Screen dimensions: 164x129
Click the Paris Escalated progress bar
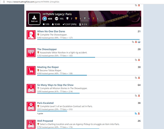89,111
